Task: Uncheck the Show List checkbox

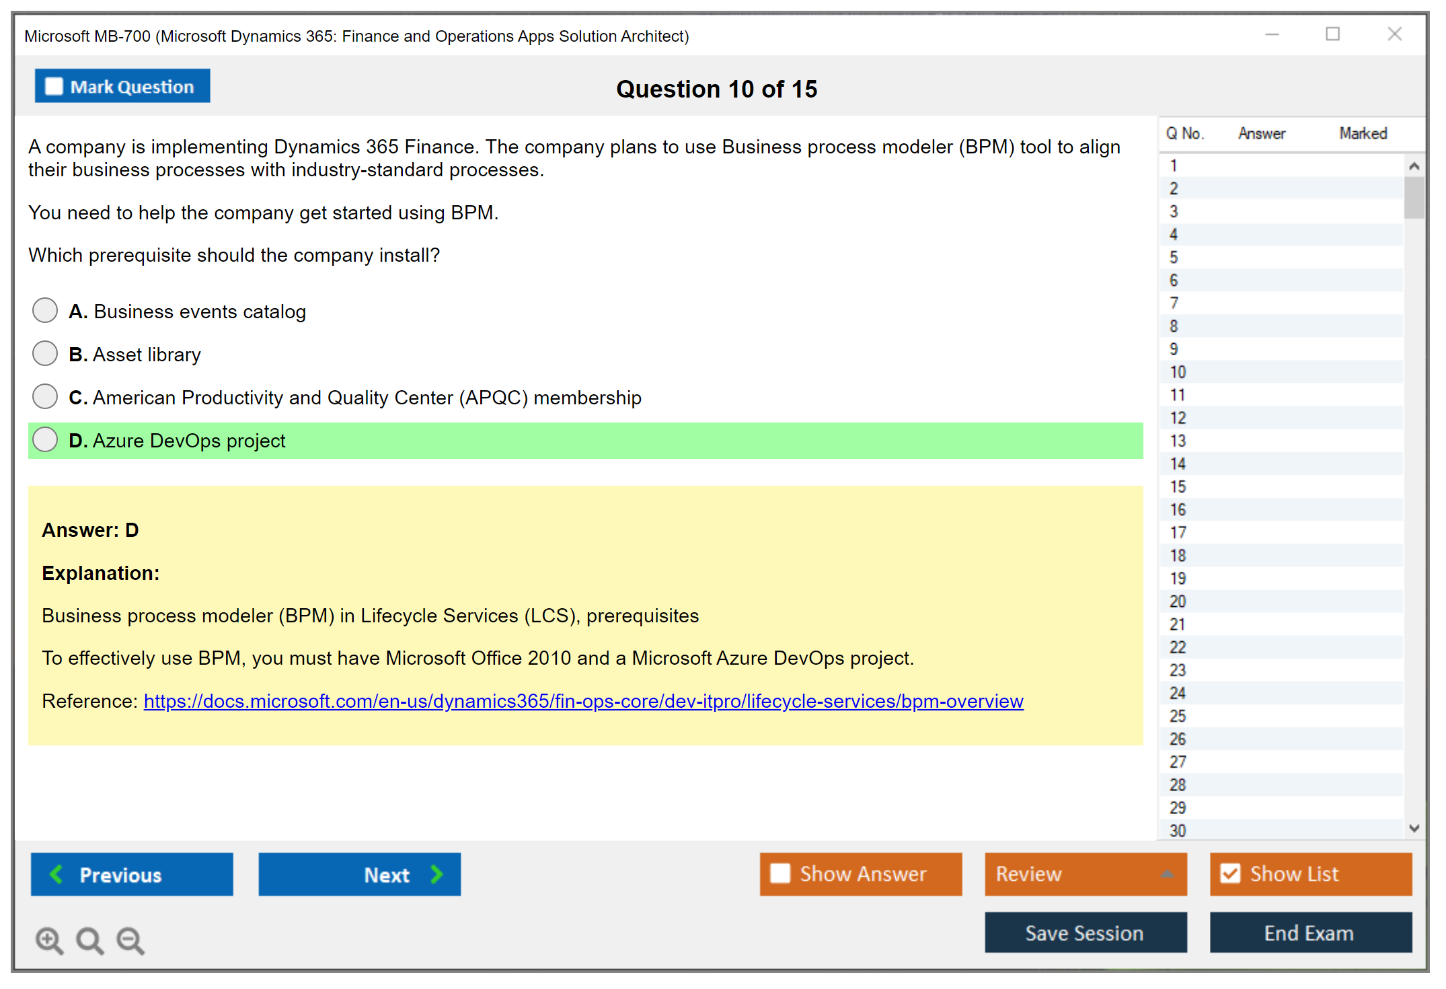Action: [1230, 873]
